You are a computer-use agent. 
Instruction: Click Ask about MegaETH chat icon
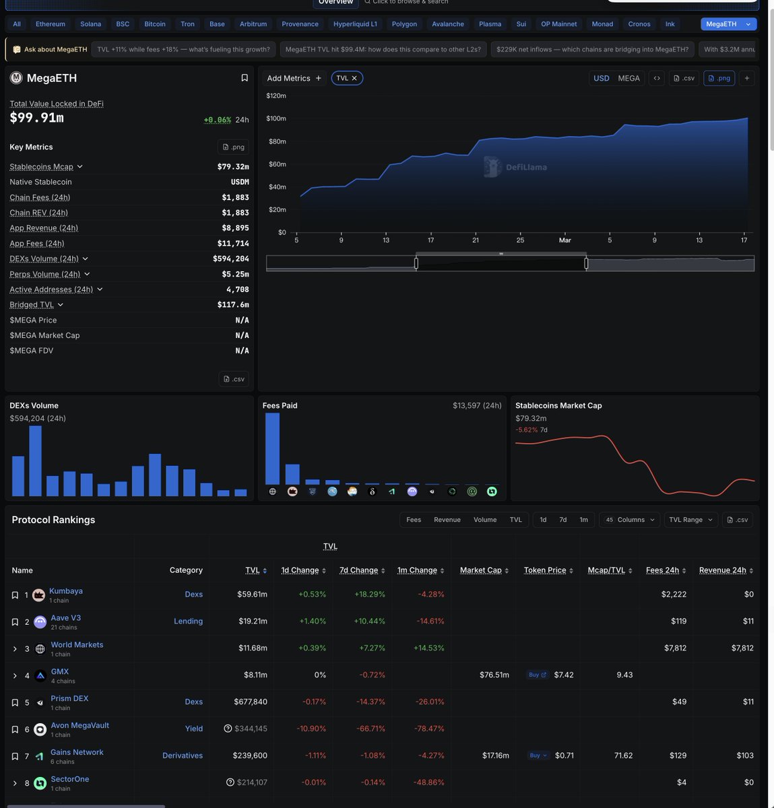17,50
